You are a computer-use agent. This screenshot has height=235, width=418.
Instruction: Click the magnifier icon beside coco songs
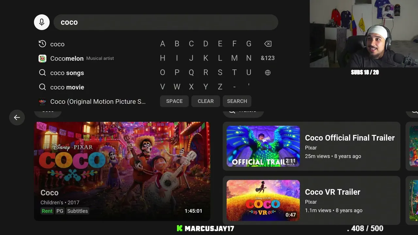coord(42,73)
